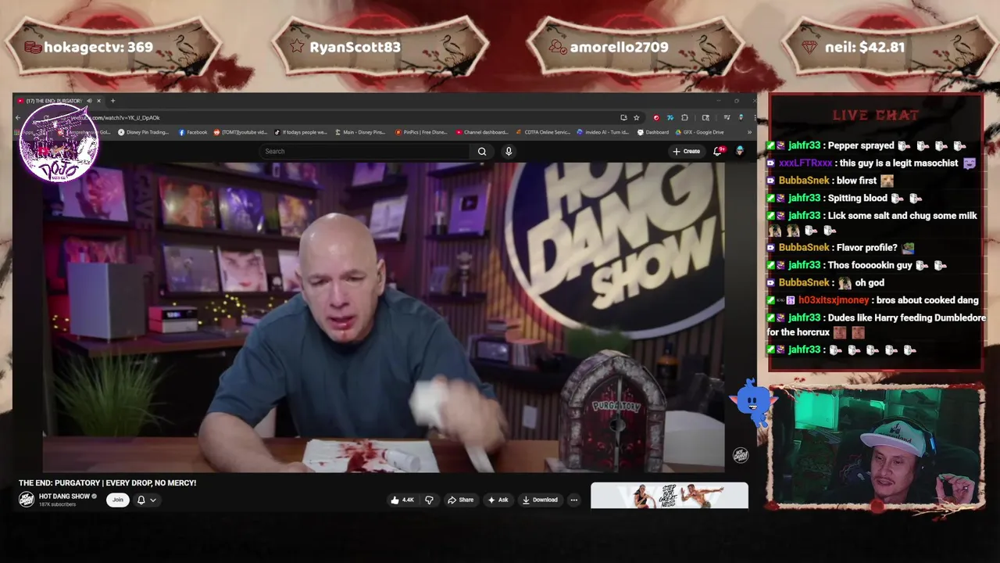Open the Ask AI button
Screen dimensions: 1000x563
tap(498, 500)
